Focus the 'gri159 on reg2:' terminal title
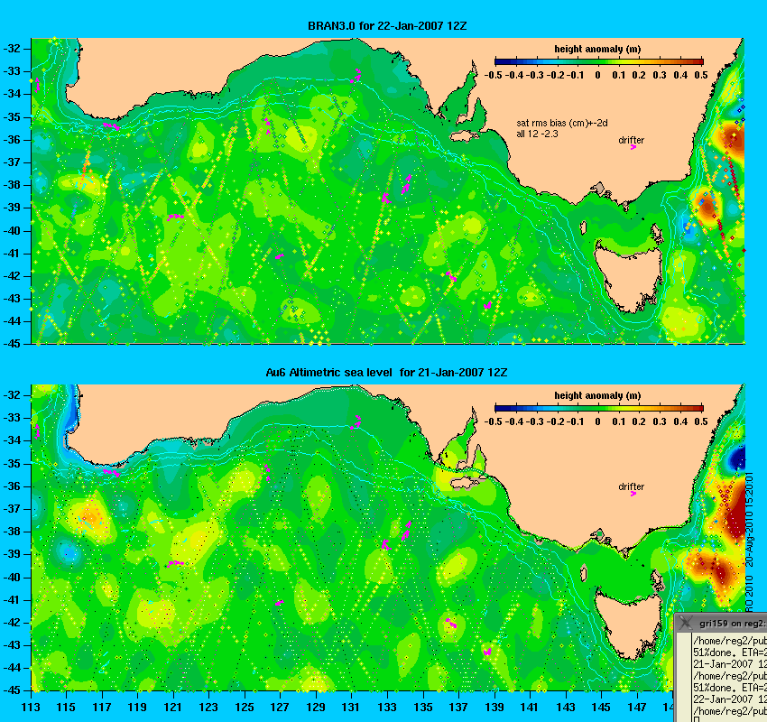This screenshot has width=767, height=722. click(x=733, y=624)
